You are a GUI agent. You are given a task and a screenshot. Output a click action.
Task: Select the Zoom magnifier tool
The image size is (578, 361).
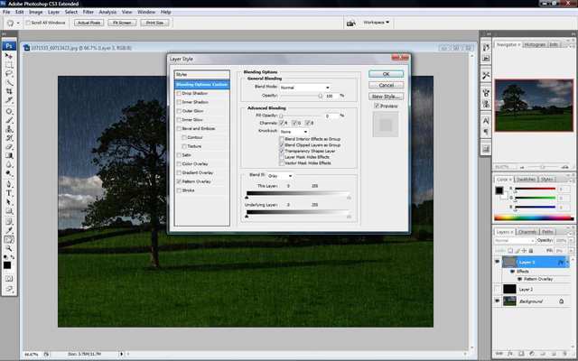[x=9, y=250]
